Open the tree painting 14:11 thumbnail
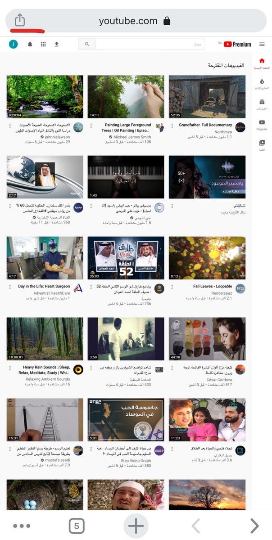The height and width of the screenshot is (540, 272). [x=126, y=97]
